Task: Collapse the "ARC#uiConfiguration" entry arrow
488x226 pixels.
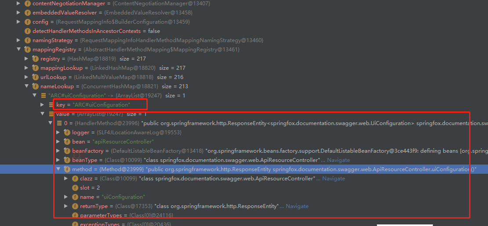Action: (34, 95)
